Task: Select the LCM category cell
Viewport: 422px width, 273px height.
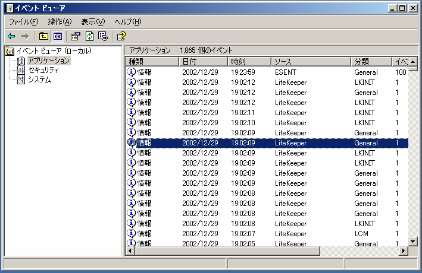Action: pyautogui.click(x=361, y=234)
